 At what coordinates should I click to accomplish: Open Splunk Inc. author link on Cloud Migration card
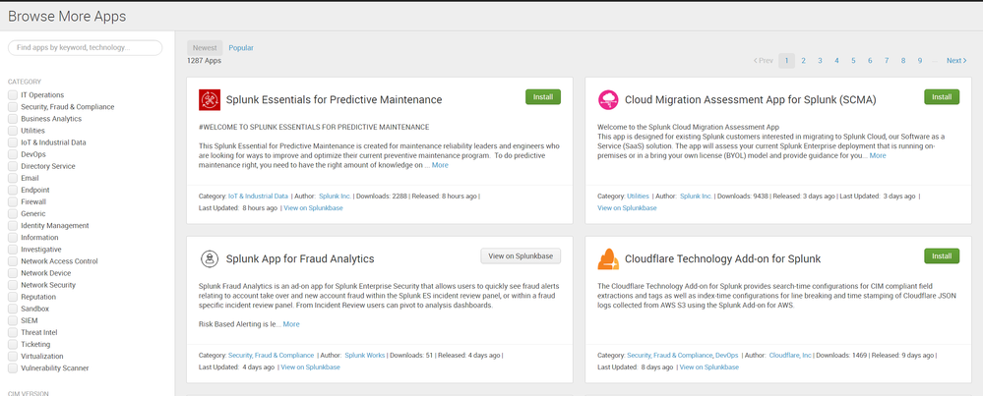(x=697, y=196)
